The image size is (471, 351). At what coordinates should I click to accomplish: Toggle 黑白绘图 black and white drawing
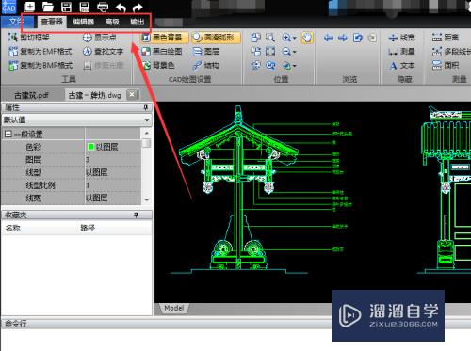[x=162, y=52]
